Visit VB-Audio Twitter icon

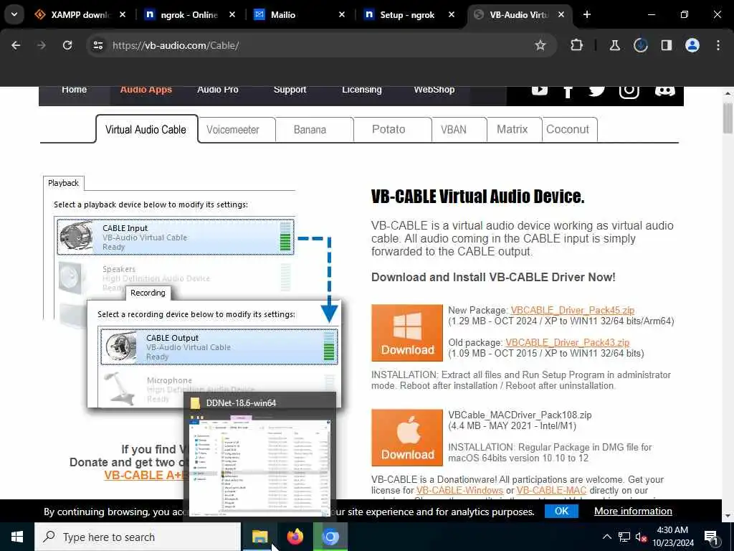(x=597, y=91)
